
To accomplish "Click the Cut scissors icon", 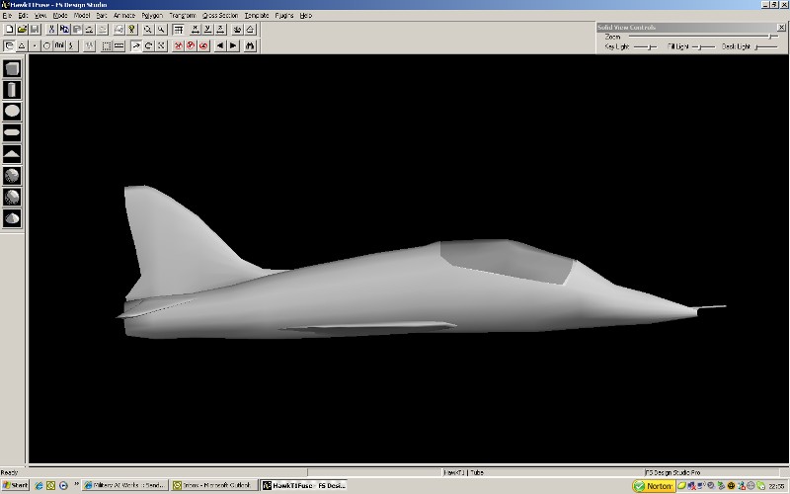I will 51,30.
